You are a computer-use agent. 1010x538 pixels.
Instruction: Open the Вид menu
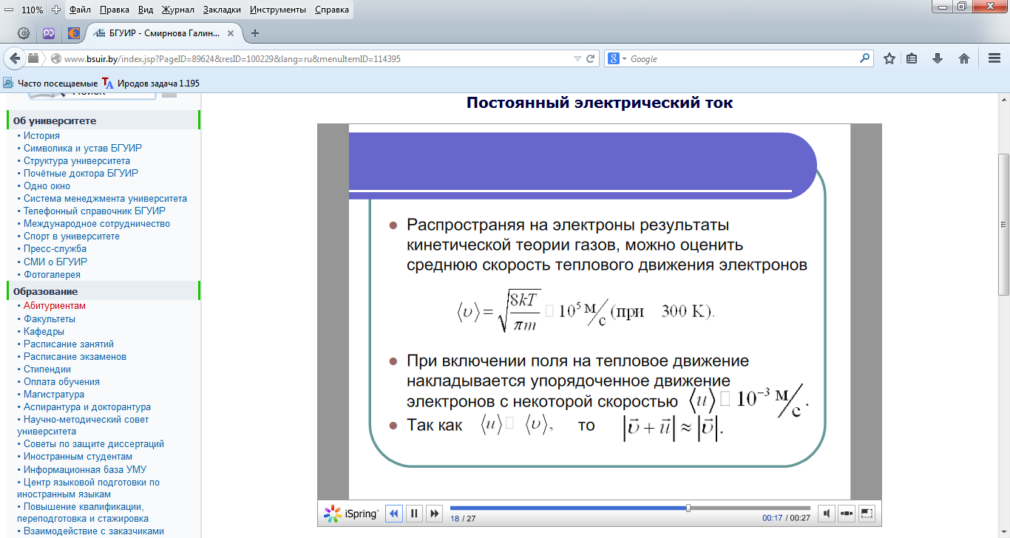(146, 10)
